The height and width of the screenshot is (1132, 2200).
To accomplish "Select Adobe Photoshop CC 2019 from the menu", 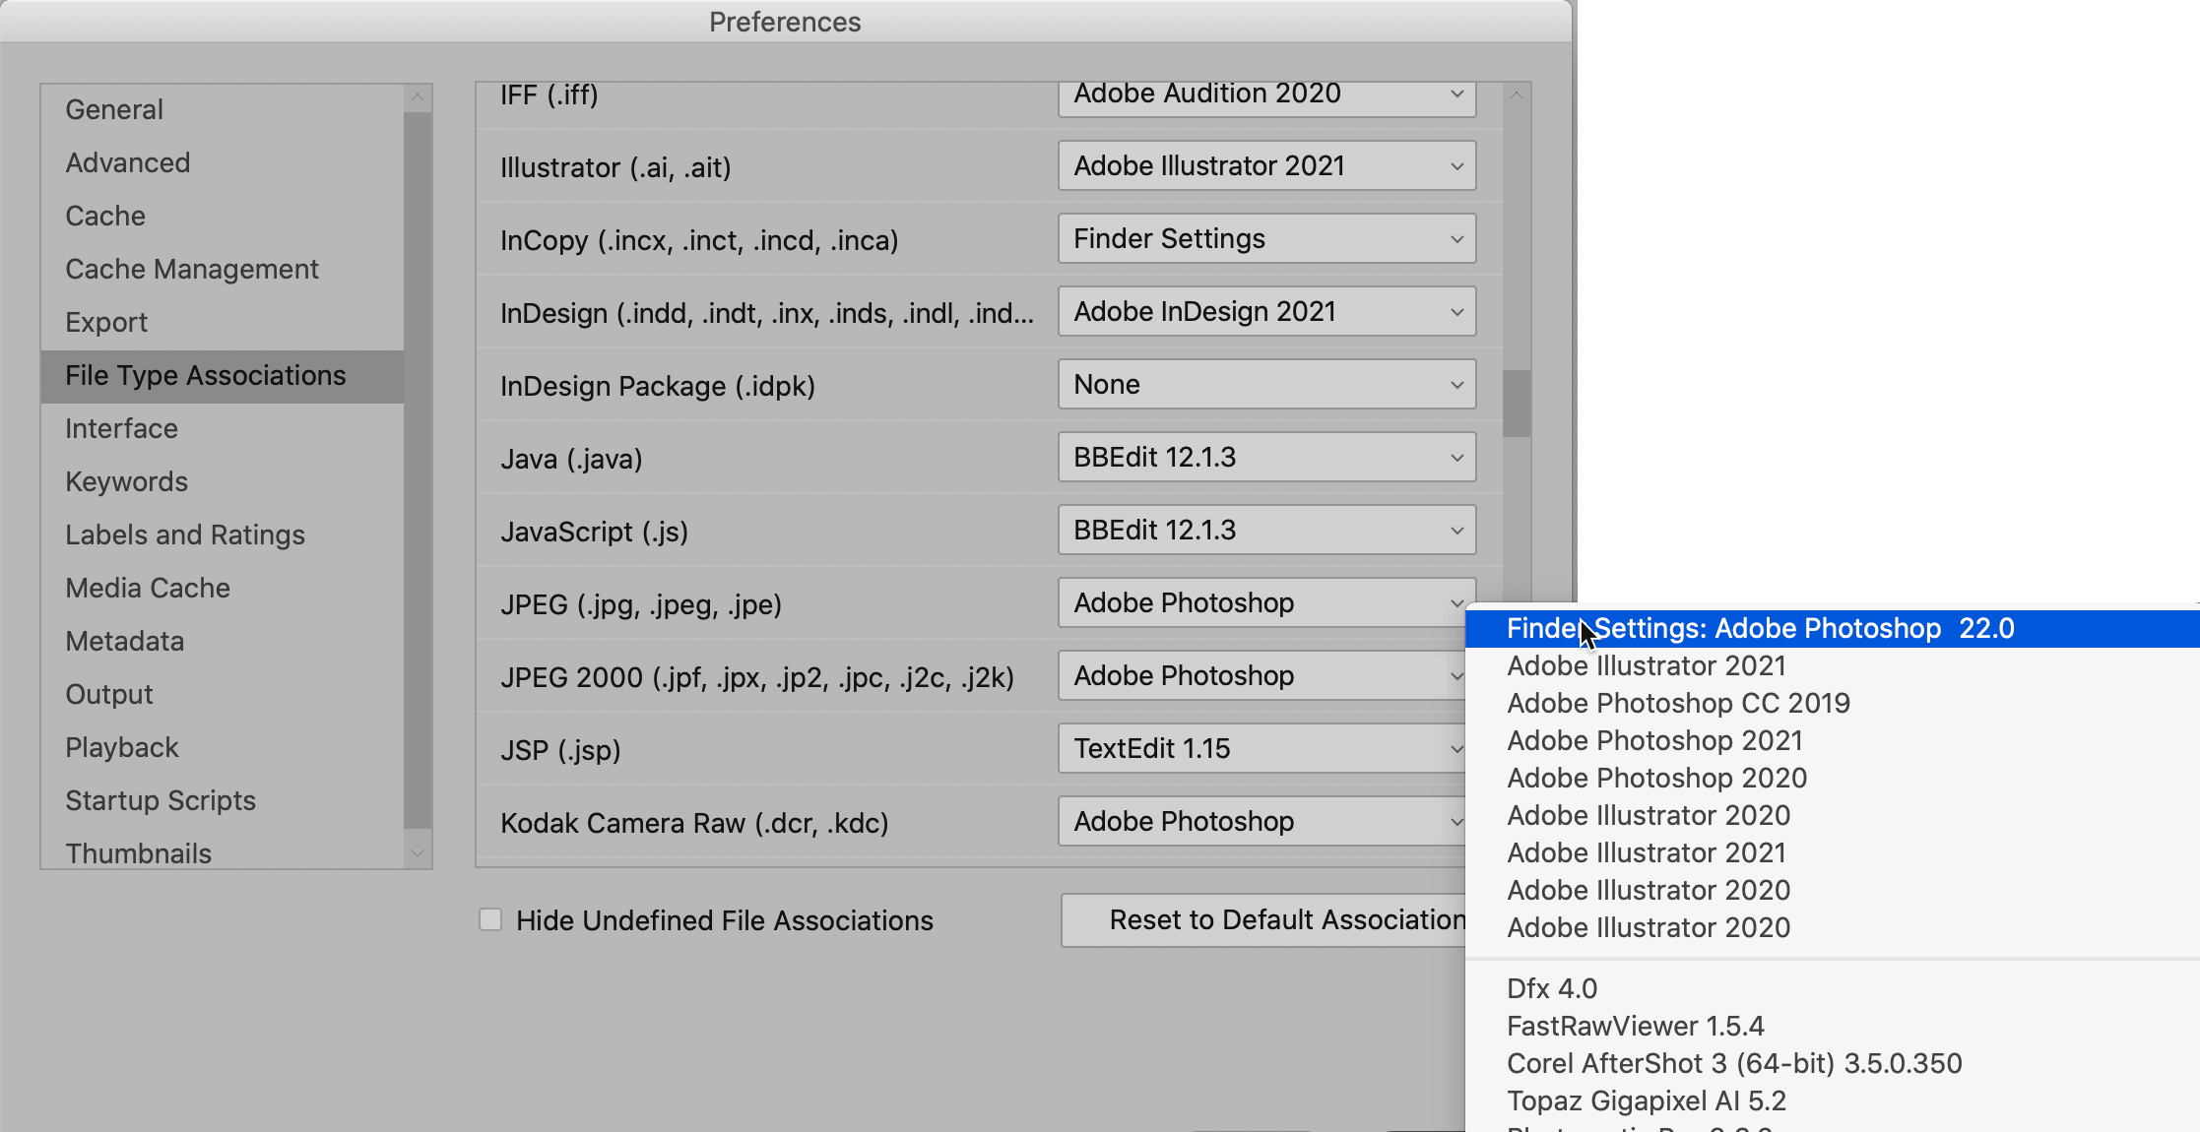I will coord(1677,704).
